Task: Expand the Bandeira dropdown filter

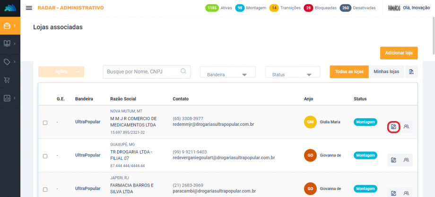Action: (228, 72)
